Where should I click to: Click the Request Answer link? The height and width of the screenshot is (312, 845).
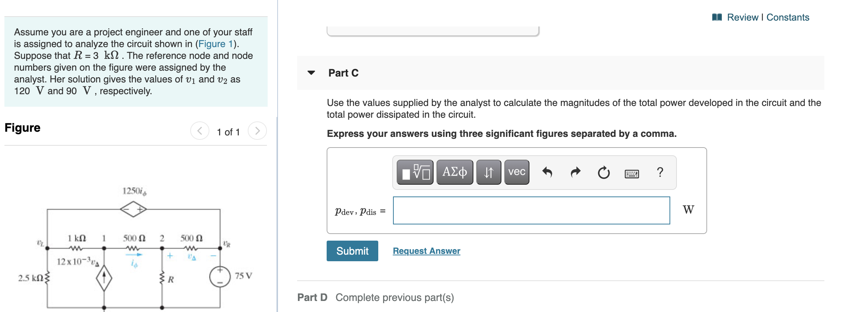click(x=426, y=251)
